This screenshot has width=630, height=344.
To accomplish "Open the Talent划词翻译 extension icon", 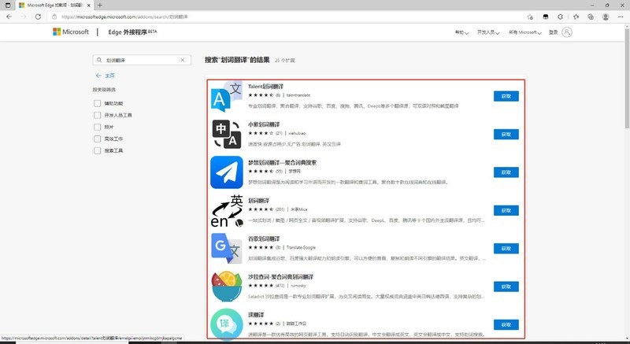I will point(227,96).
